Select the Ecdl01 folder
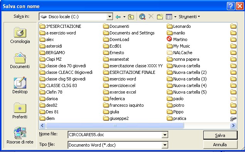Viewport: 245px width, 152px height. tap(112, 46)
